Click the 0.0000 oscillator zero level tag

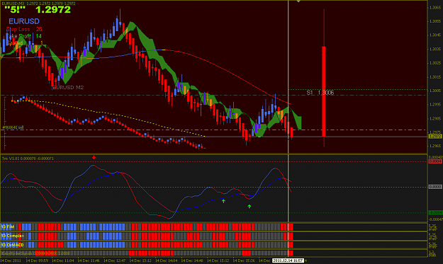tap(435, 187)
